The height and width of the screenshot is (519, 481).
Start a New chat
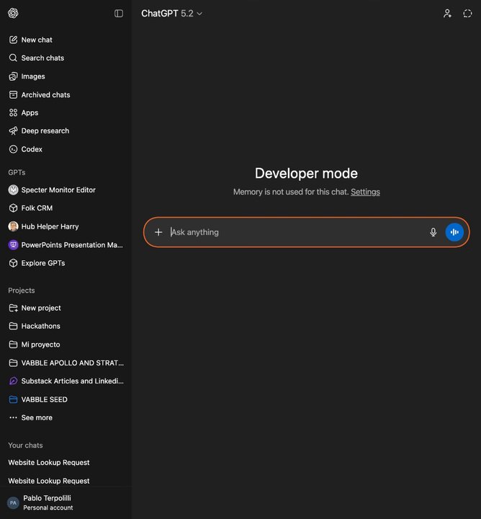click(x=36, y=40)
